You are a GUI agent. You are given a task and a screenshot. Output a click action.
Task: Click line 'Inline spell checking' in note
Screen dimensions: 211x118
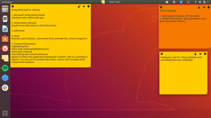pyautogui.click(x=21, y=52)
